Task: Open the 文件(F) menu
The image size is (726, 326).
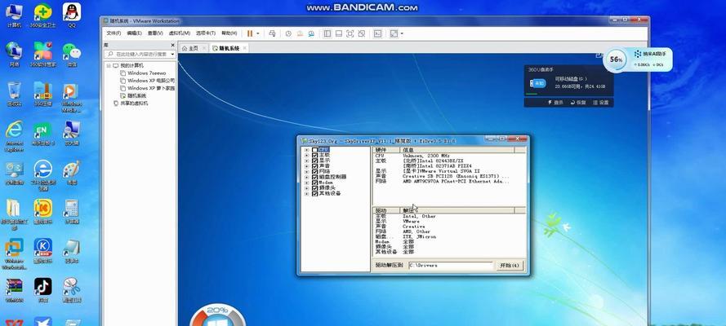Action: click(114, 33)
